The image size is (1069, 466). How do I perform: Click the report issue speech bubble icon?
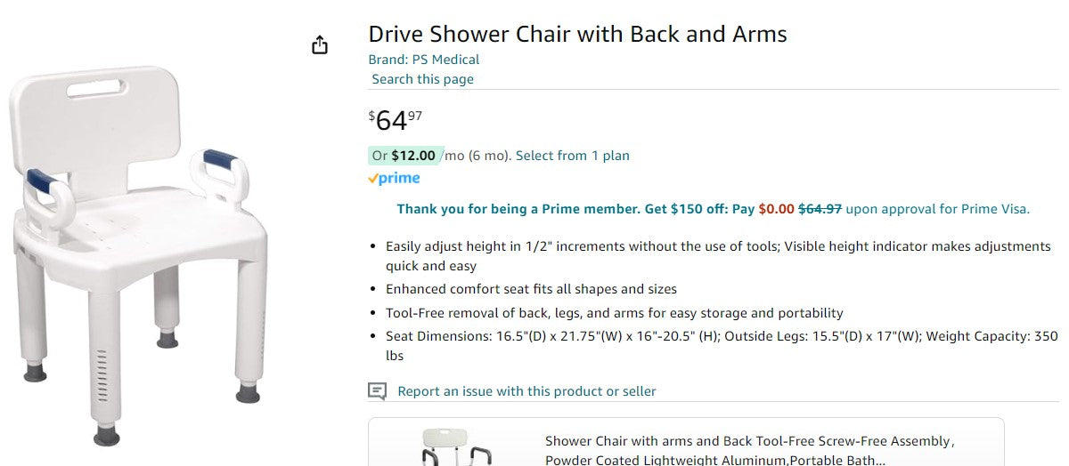[378, 391]
